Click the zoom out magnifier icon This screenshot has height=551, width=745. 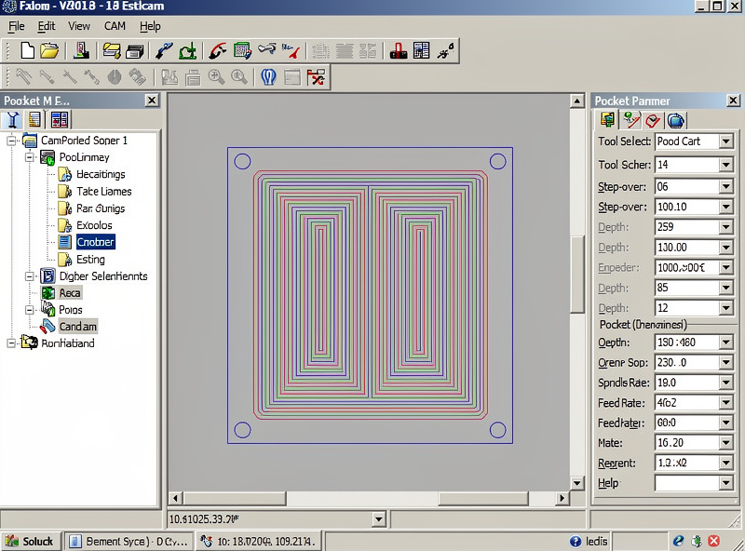click(x=239, y=77)
